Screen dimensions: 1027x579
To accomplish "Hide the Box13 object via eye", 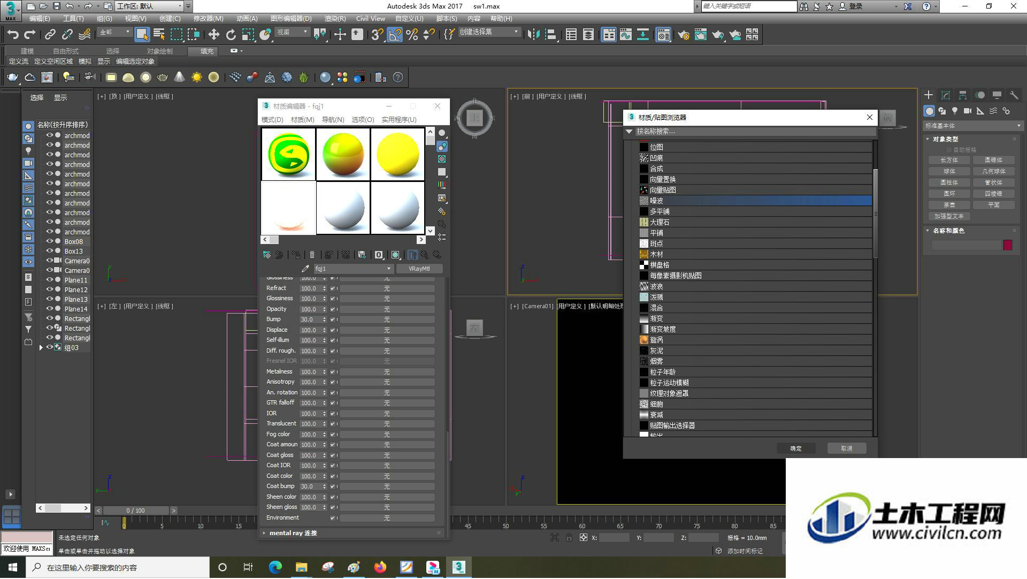I will (x=50, y=251).
